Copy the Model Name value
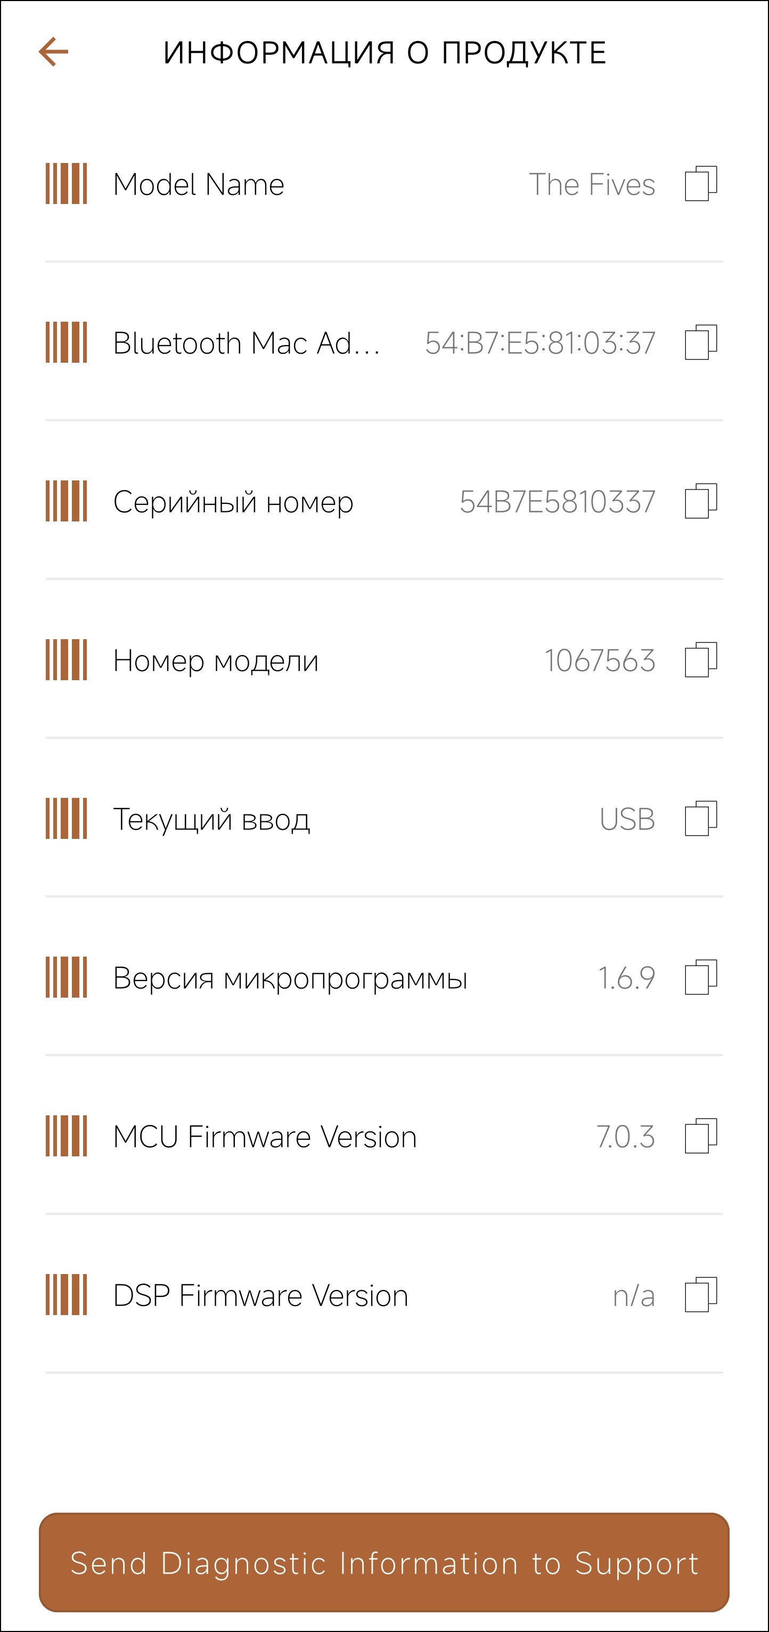769x1632 pixels. (x=701, y=184)
